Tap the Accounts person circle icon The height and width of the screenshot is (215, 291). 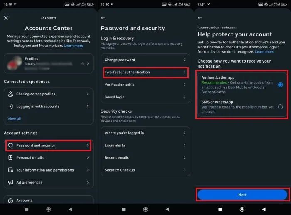[10, 201]
